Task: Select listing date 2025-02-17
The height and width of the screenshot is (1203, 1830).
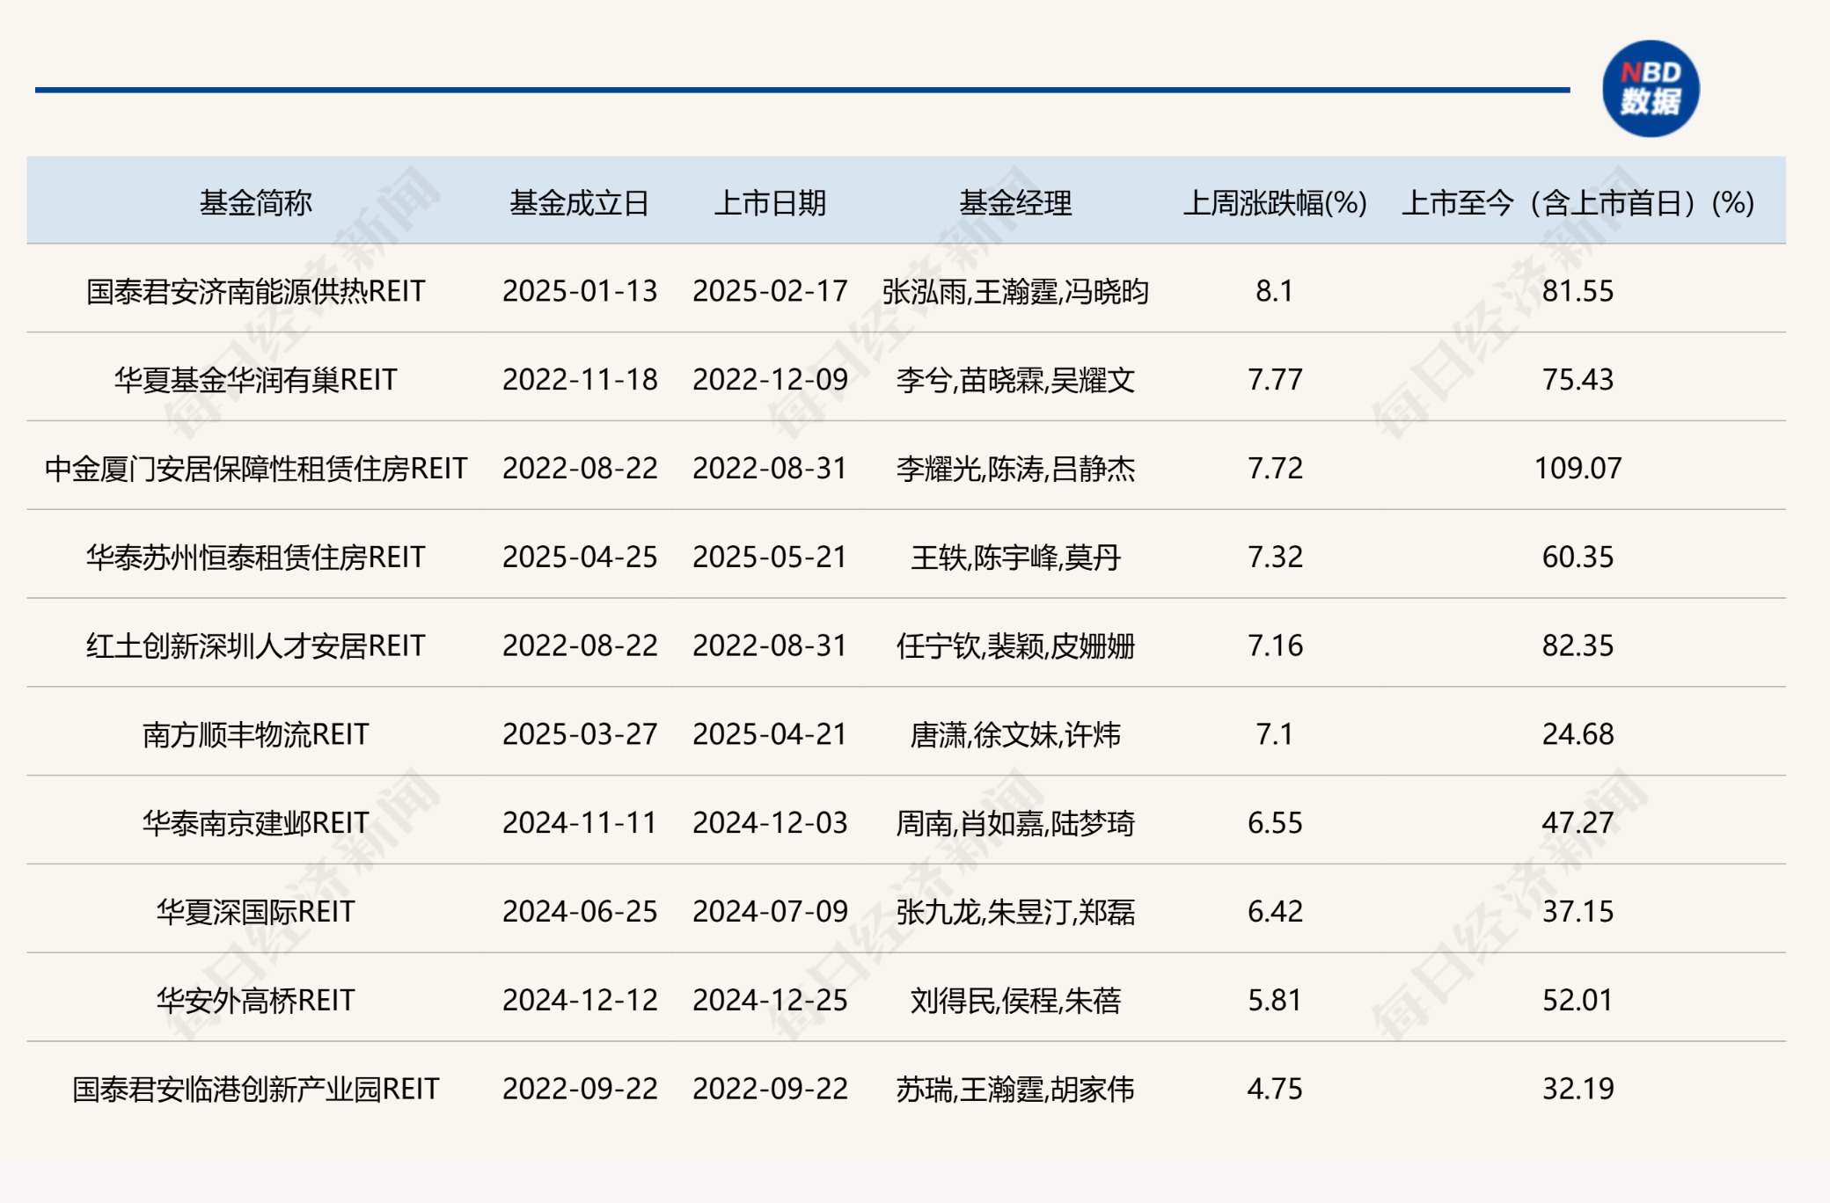Action: [770, 291]
